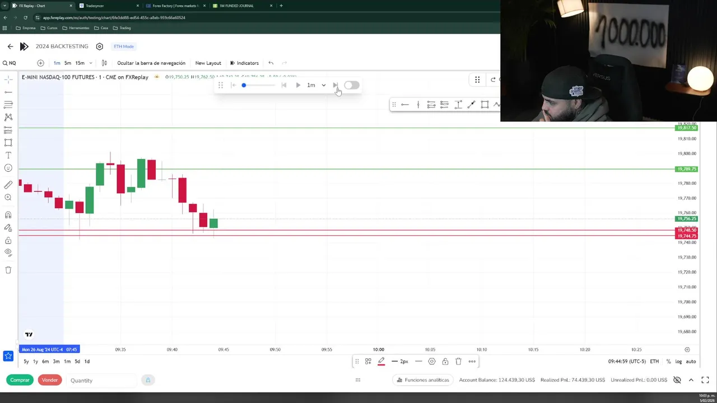This screenshot has height=403, width=717.
Task: Open Funciones analíticas
Action: (x=423, y=380)
